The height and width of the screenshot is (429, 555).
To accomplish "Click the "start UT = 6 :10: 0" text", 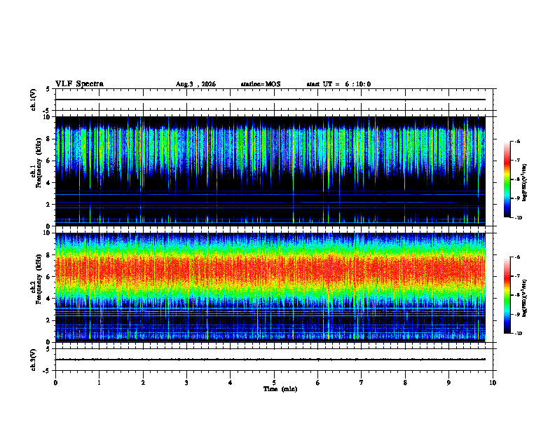I will point(338,84).
